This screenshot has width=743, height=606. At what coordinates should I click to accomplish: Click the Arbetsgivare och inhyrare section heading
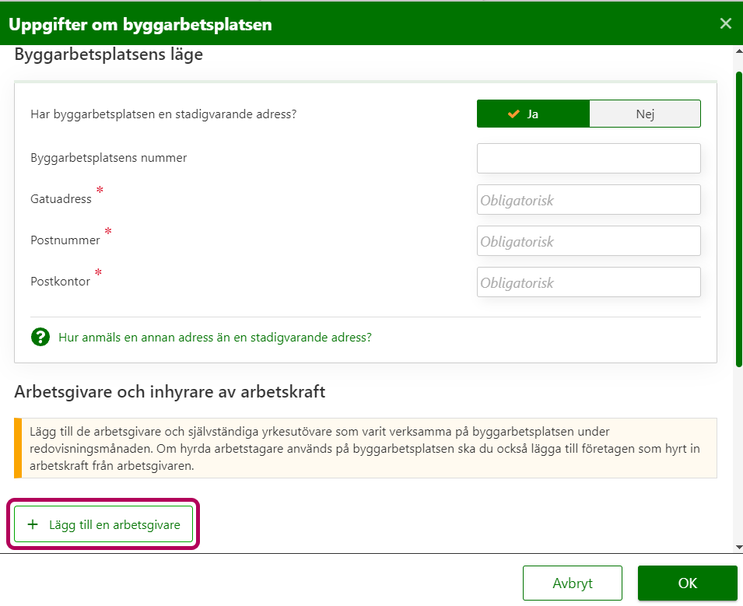click(170, 392)
